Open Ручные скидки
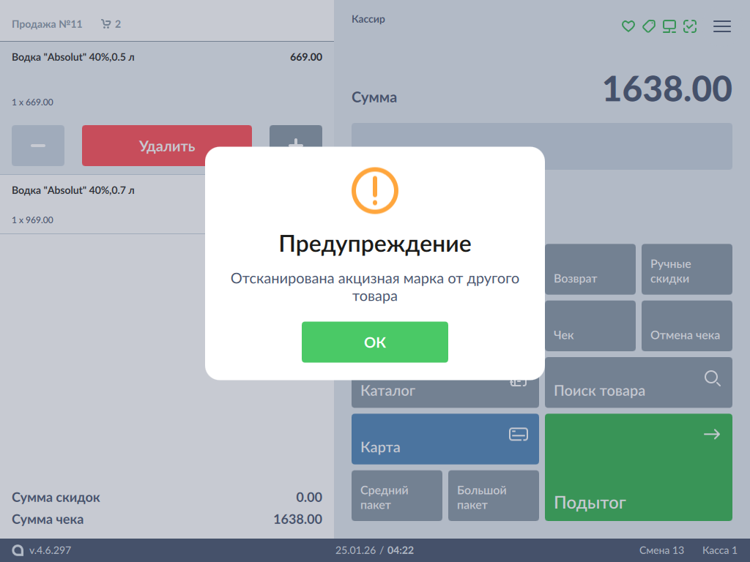Image resolution: width=750 pixels, height=562 pixels. [686, 270]
